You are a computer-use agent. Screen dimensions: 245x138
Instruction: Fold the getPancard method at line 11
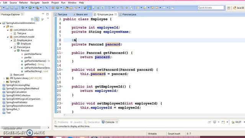62,53
